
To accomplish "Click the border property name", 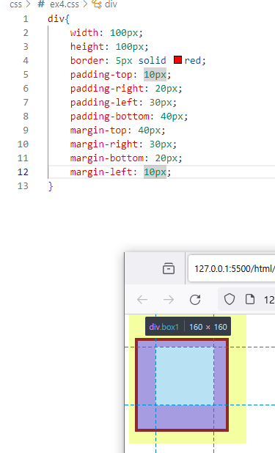I will (87, 60).
